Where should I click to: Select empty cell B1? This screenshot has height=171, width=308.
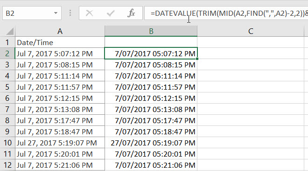coord(151,42)
